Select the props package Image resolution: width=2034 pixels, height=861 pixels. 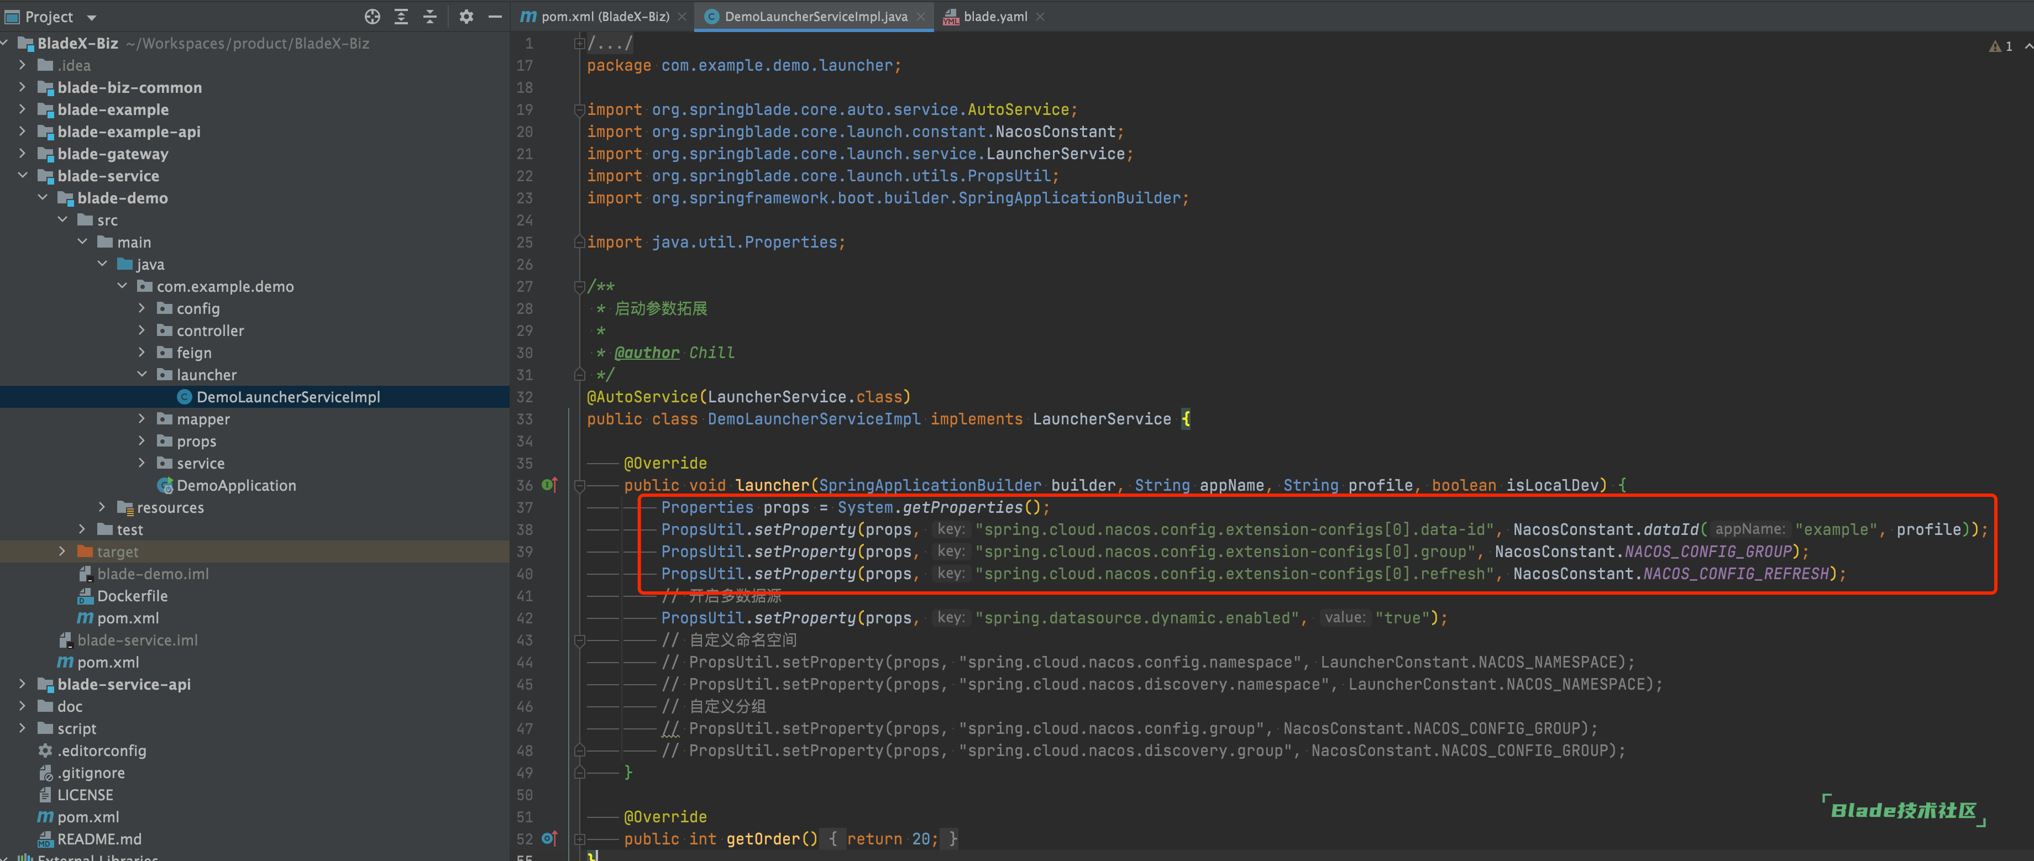196,441
